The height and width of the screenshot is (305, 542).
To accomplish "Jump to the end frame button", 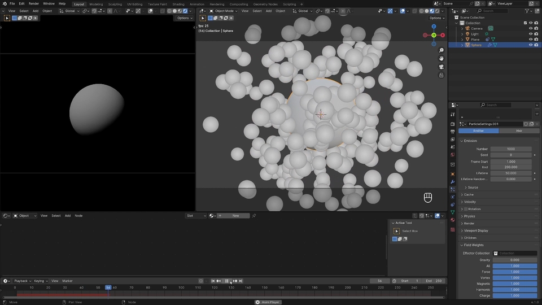I will point(241,281).
